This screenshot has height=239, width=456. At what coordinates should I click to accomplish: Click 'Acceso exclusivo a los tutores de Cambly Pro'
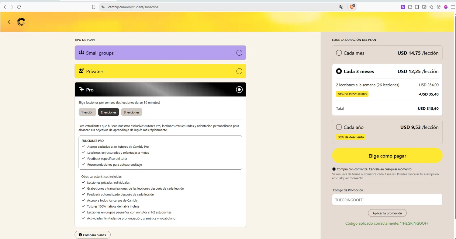click(x=118, y=147)
